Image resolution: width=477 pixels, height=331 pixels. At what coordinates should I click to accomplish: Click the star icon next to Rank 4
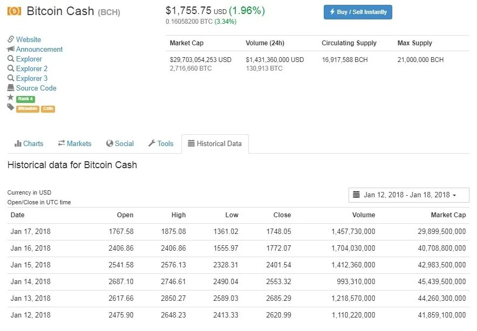(11, 98)
